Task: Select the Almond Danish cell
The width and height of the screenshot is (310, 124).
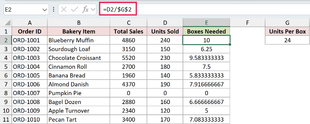Action: pos(79,84)
